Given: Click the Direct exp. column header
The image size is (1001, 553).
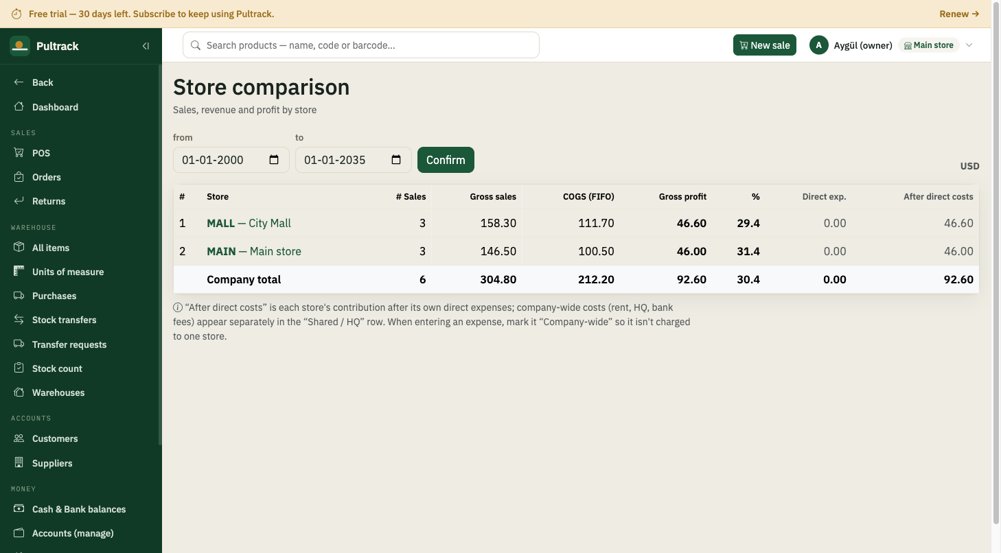Looking at the screenshot, I should point(824,196).
